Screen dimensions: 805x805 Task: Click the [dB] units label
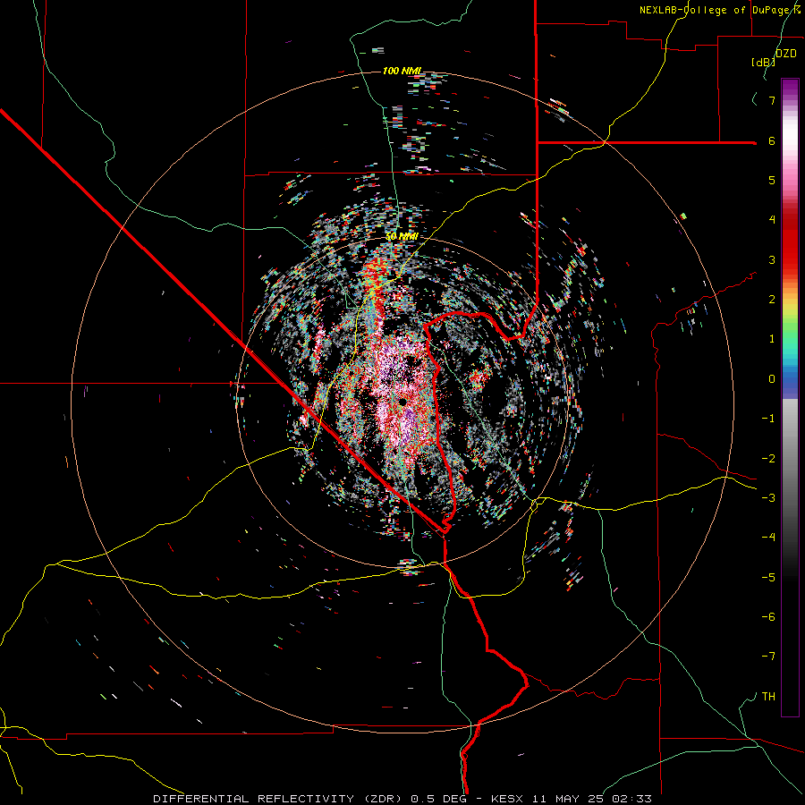point(764,62)
